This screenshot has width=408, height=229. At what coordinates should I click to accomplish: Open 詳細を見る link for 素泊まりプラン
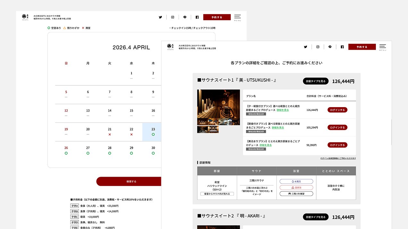point(265,145)
